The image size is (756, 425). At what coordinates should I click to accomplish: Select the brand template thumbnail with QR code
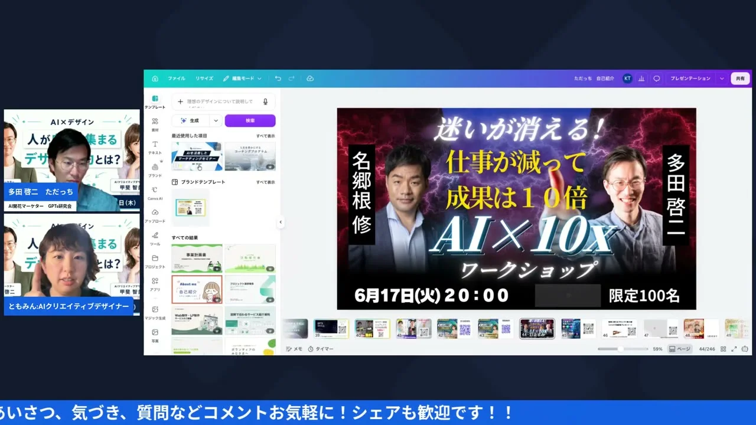click(190, 207)
